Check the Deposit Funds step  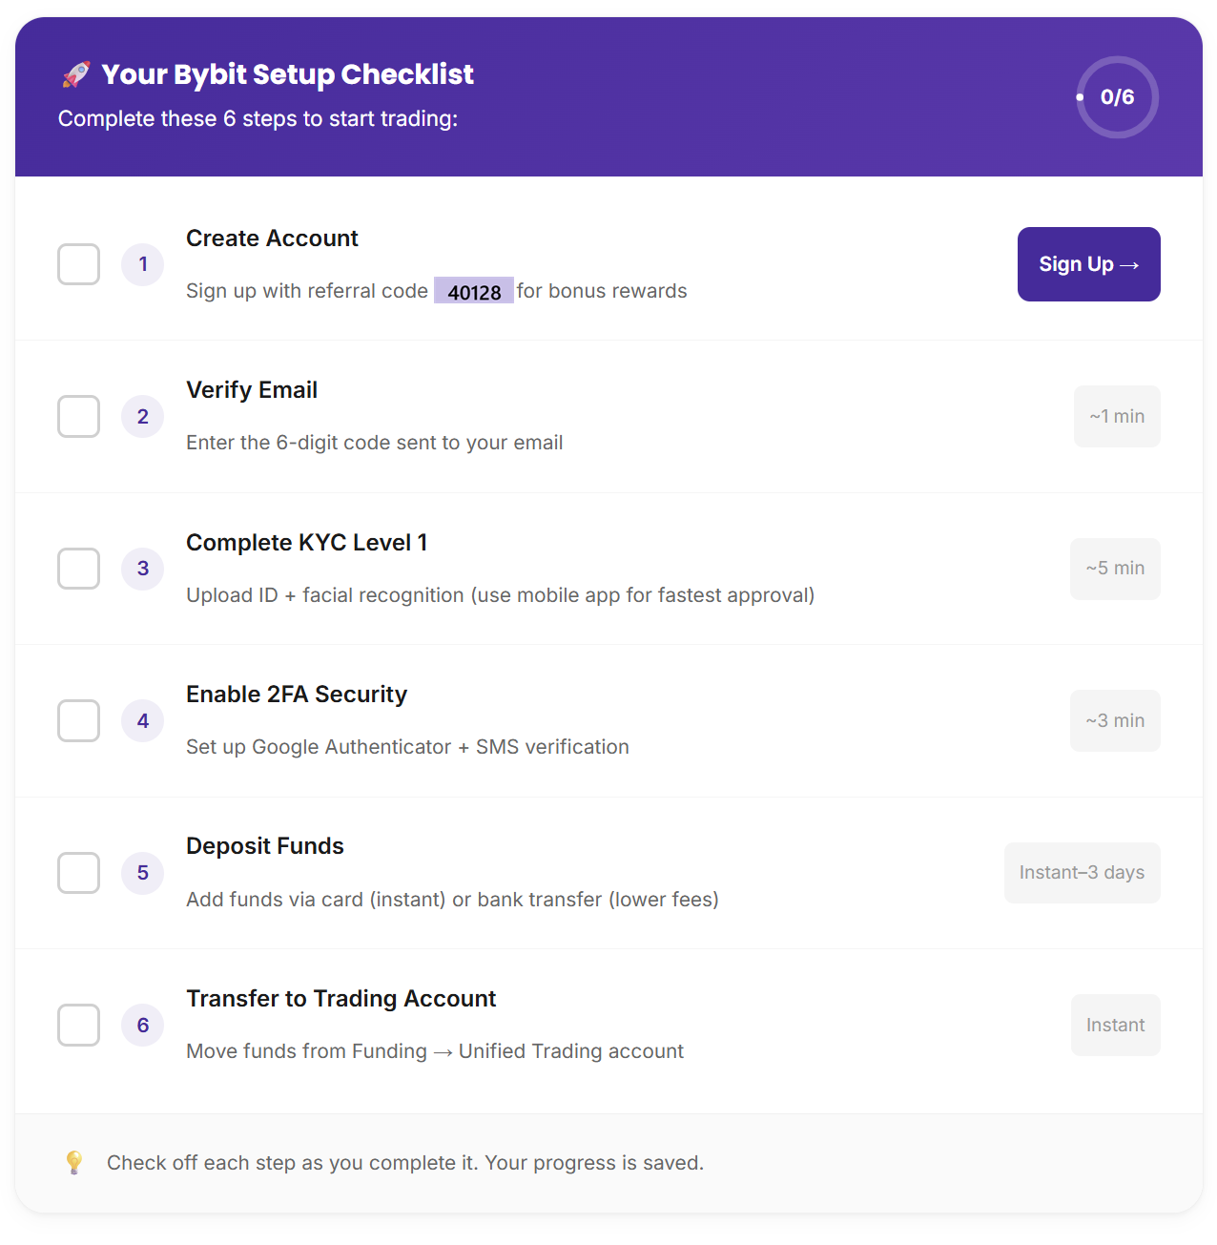click(79, 873)
